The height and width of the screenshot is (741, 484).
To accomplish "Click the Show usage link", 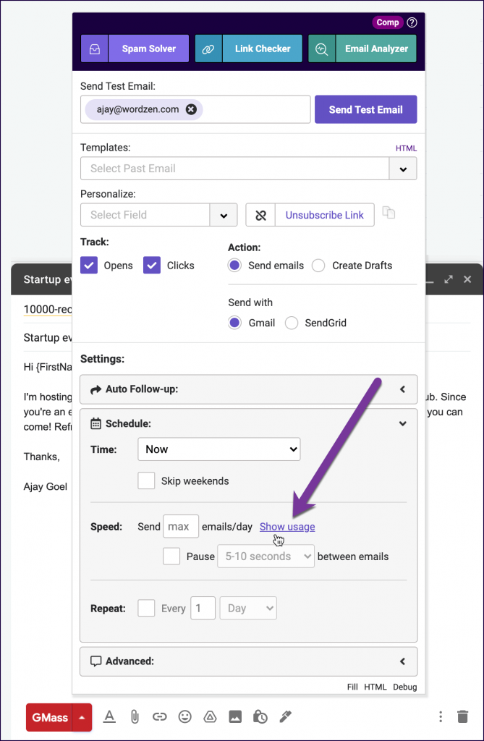I will (287, 527).
